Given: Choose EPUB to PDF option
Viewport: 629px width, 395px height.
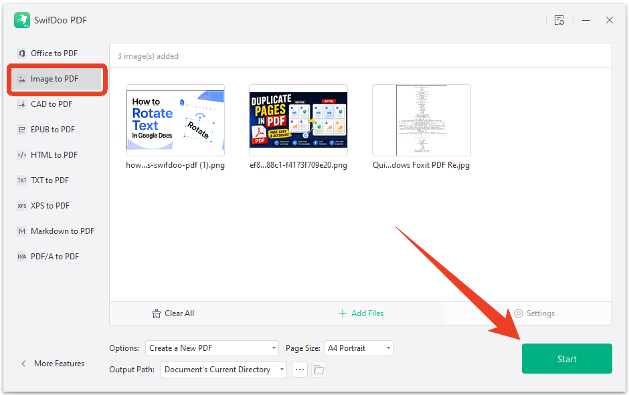Looking at the screenshot, I should pos(54,130).
